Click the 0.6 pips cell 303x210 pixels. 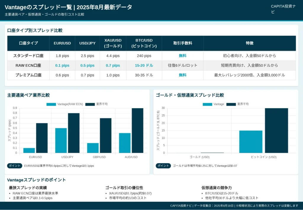[62, 75]
